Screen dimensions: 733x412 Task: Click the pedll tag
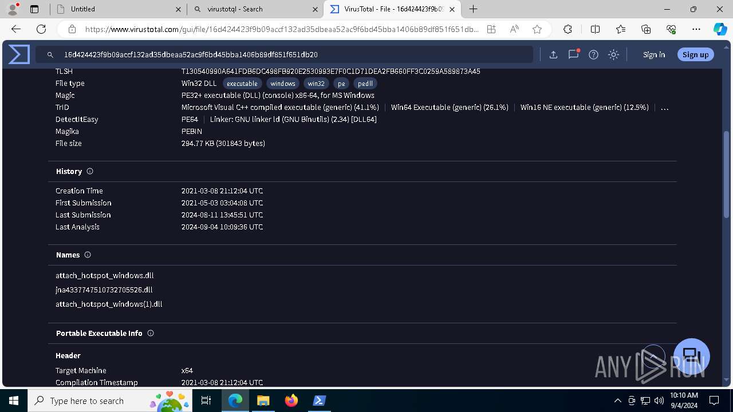coord(365,84)
